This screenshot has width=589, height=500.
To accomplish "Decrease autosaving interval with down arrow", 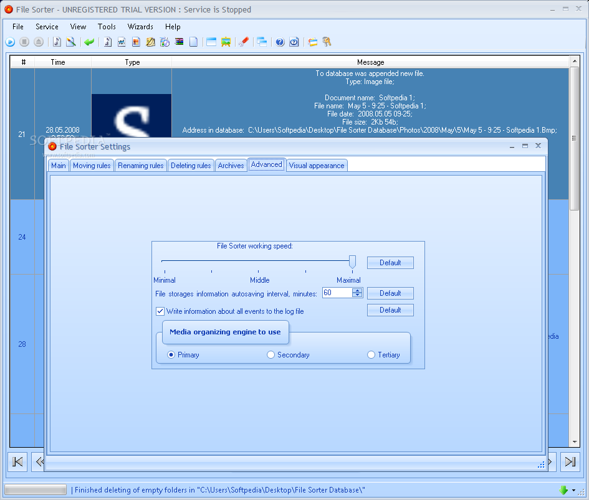I will tap(357, 295).
